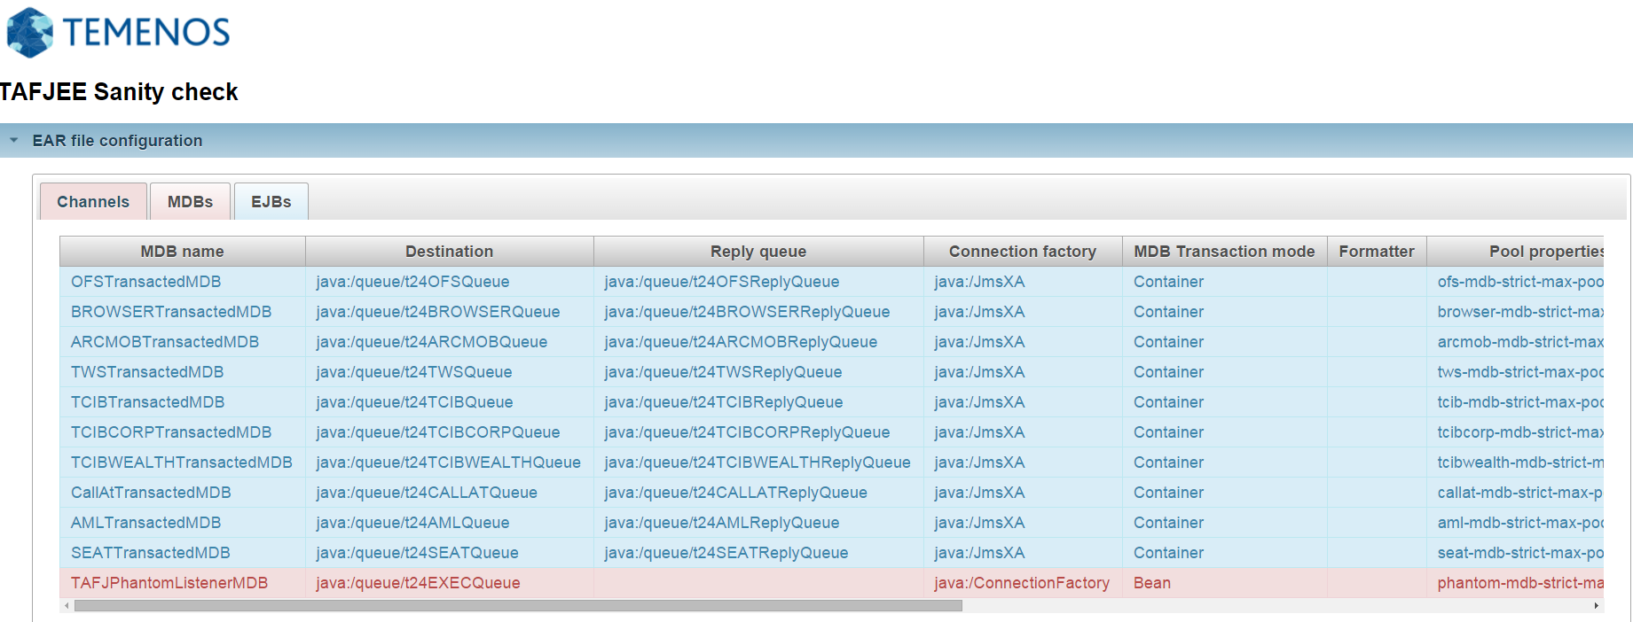The image size is (1633, 622).
Task: Click the horizontal scrollbar thumb
Action: tap(517, 606)
